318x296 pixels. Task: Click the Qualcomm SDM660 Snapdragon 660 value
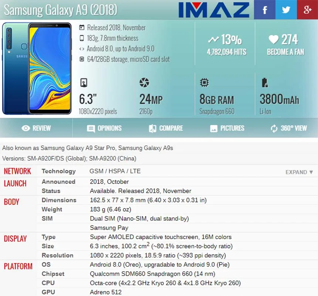152,274
